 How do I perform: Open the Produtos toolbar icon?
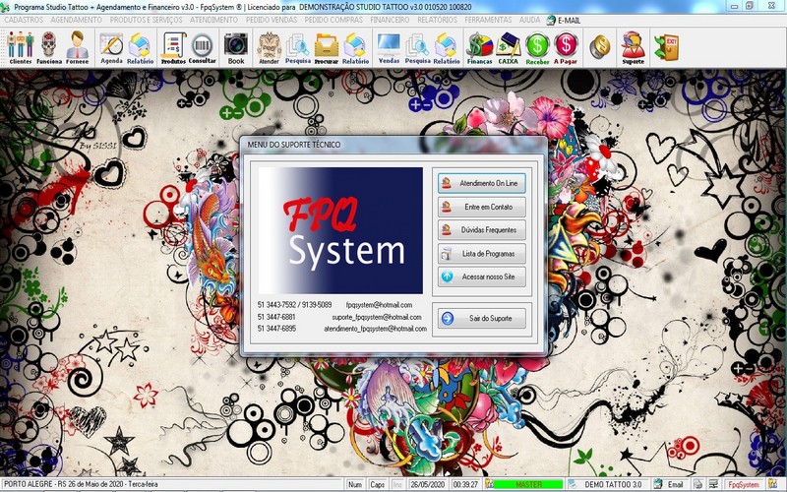pos(173,47)
